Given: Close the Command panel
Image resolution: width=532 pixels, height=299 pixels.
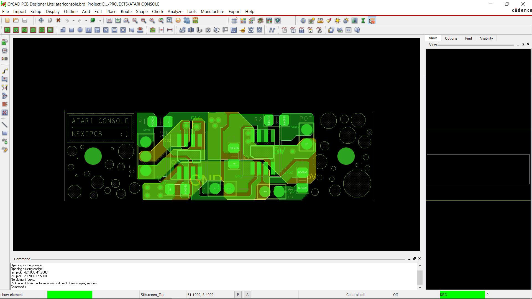Looking at the screenshot, I should point(420,259).
